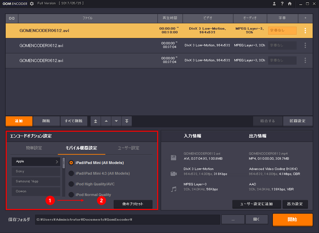Switch to the モバイル機器設定 tab

pyautogui.click(x=81, y=148)
